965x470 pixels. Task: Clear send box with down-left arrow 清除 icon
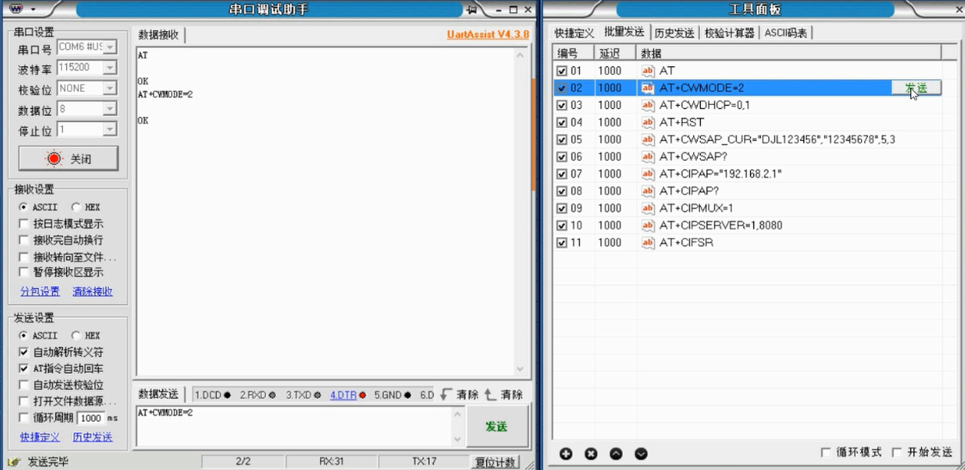[x=446, y=394]
